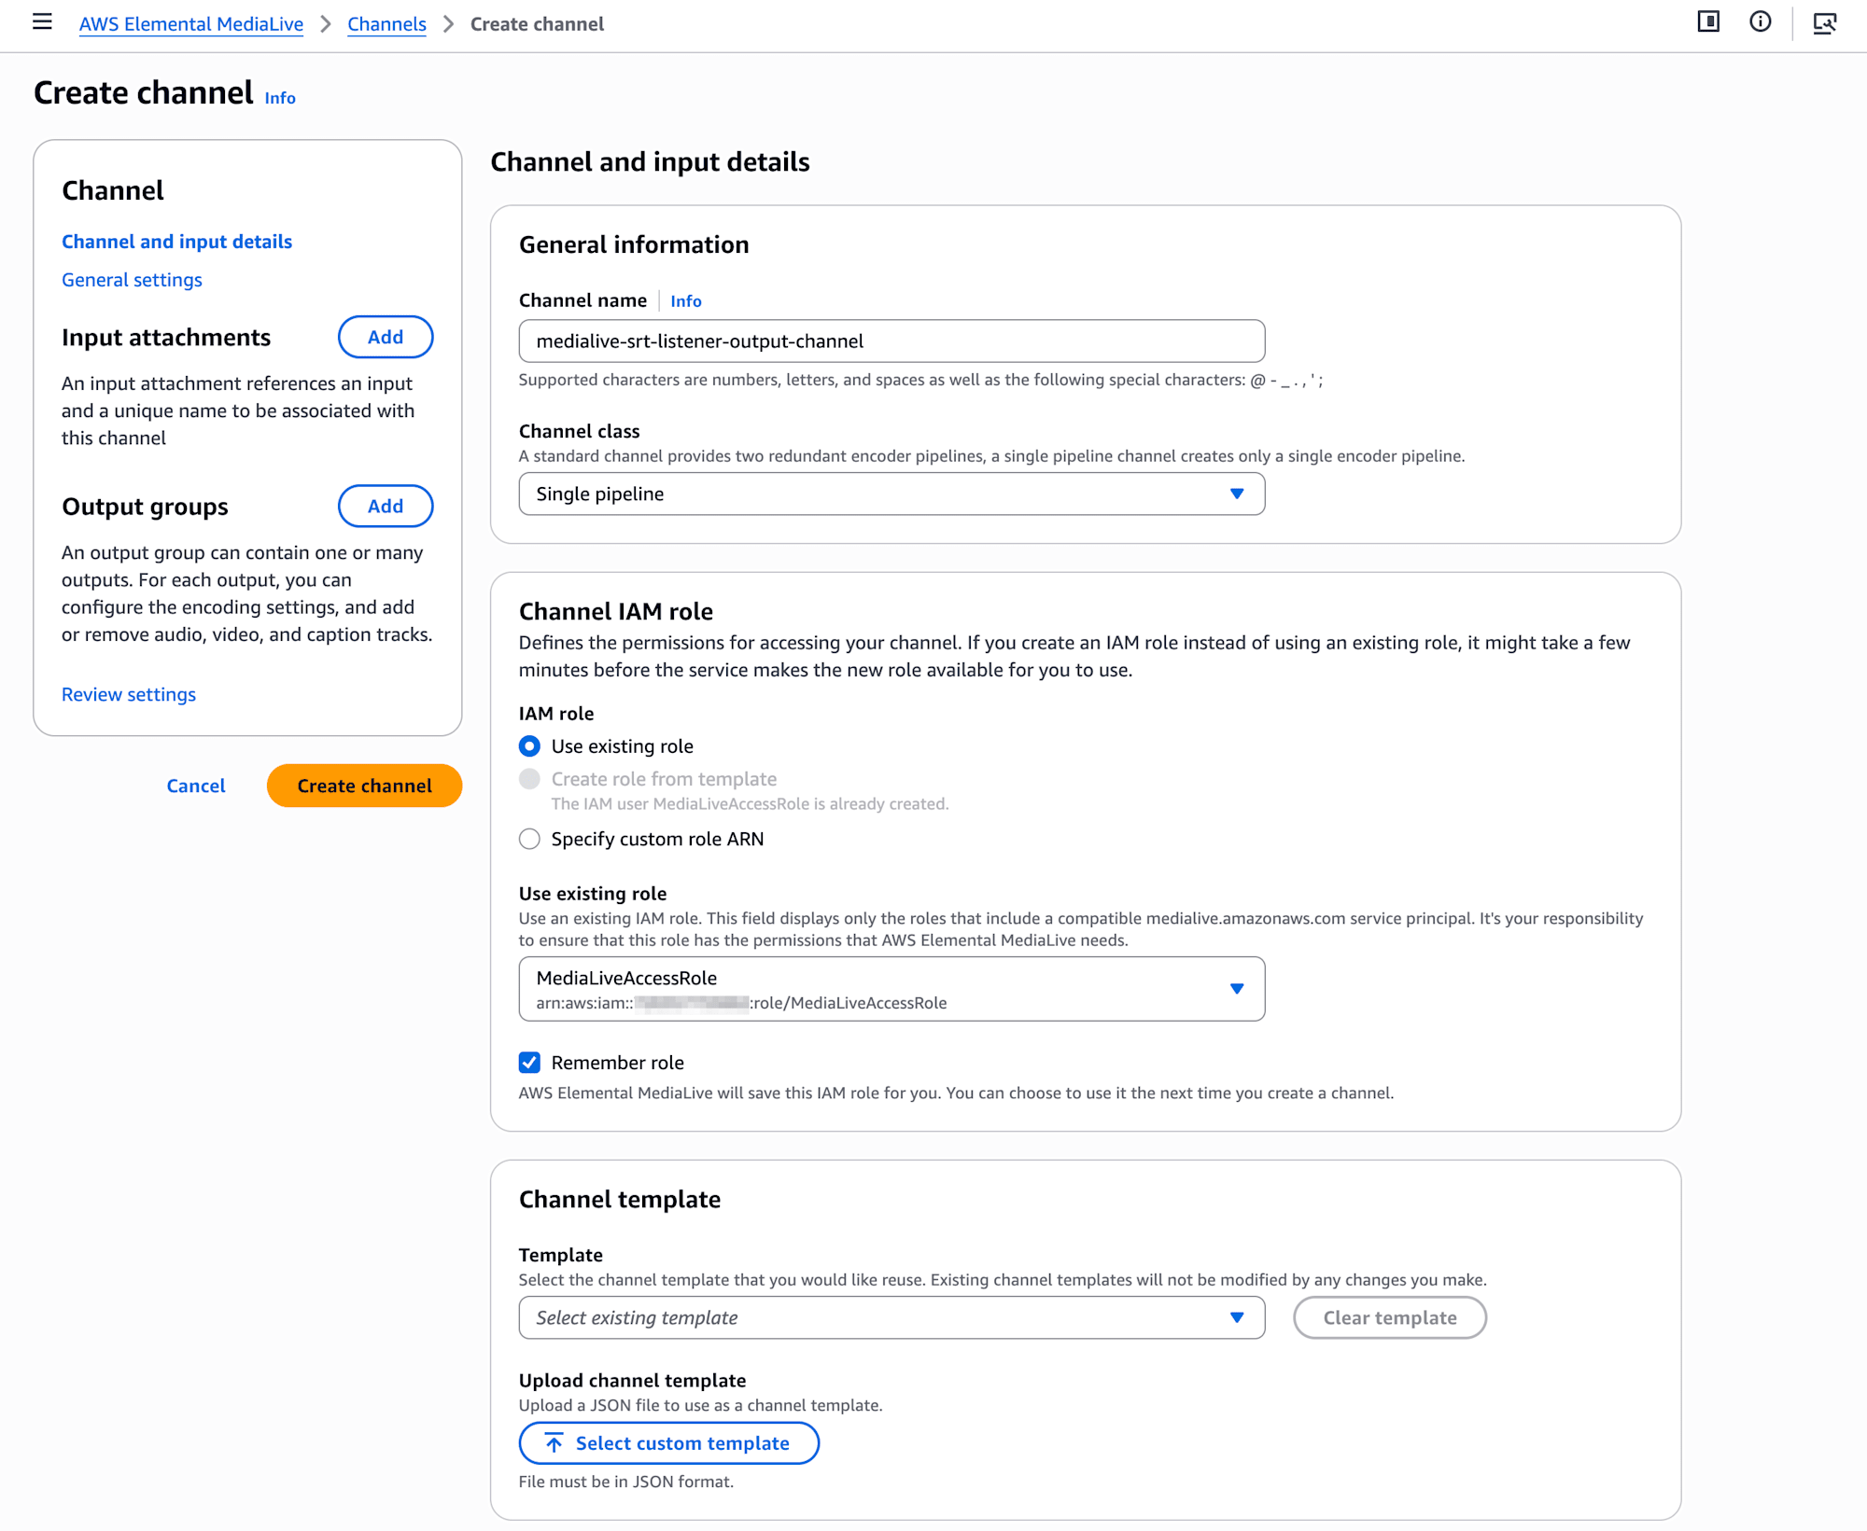Click the Input attachments heading
1867x1531 pixels.
pos(166,337)
